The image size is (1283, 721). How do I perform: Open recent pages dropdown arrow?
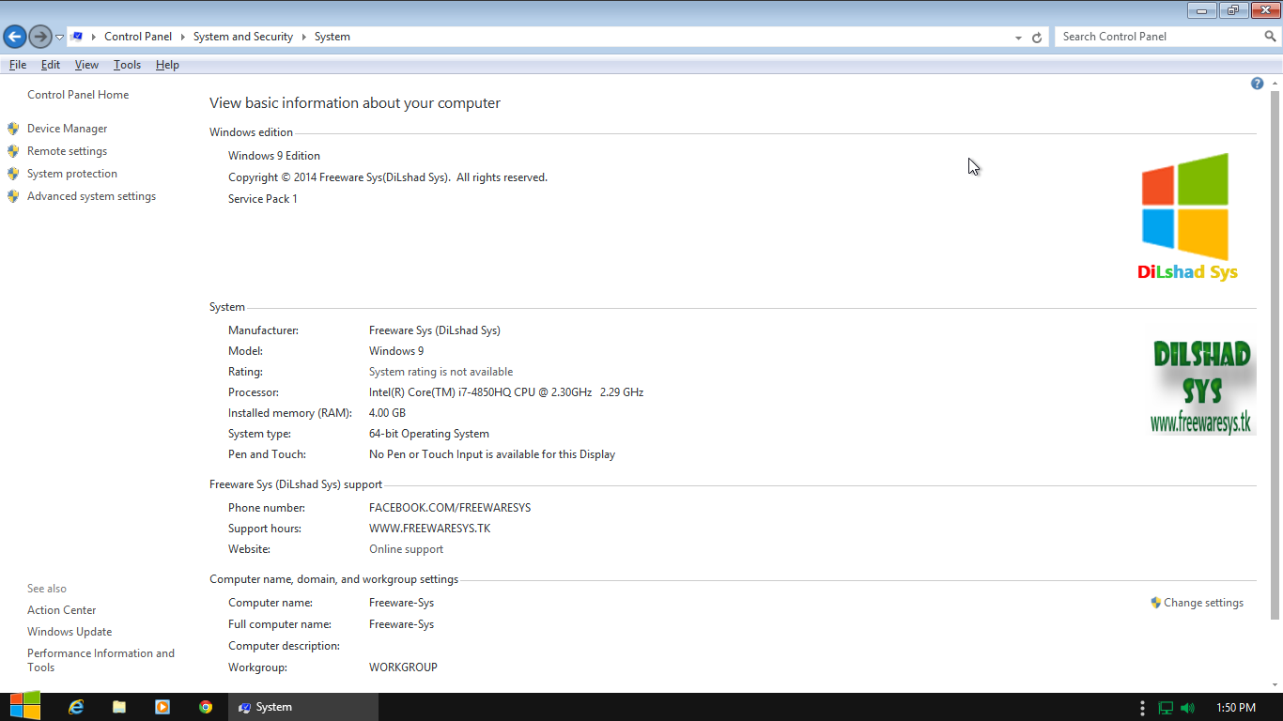coord(59,38)
